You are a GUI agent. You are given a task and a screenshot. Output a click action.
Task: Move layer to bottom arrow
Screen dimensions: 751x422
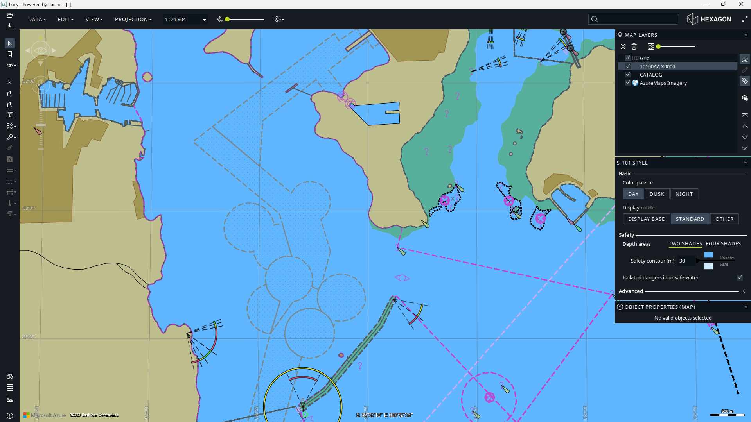[744, 148]
